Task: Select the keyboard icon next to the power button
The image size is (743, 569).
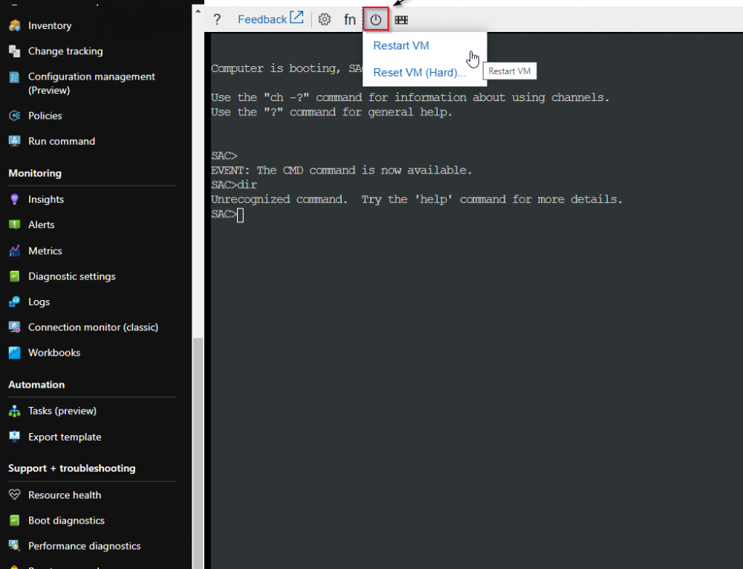Action: click(x=401, y=19)
